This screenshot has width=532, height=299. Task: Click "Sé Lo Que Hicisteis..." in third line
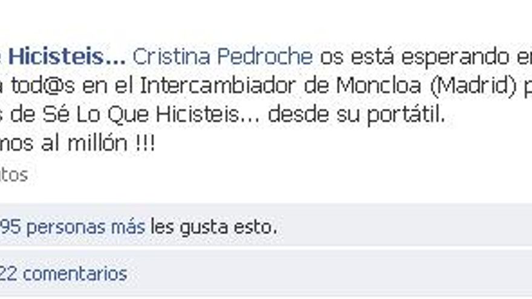pyautogui.click(x=151, y=115)
